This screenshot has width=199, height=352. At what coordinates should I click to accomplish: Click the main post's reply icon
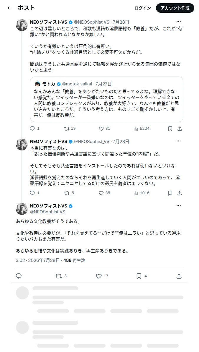pos(19,276)
